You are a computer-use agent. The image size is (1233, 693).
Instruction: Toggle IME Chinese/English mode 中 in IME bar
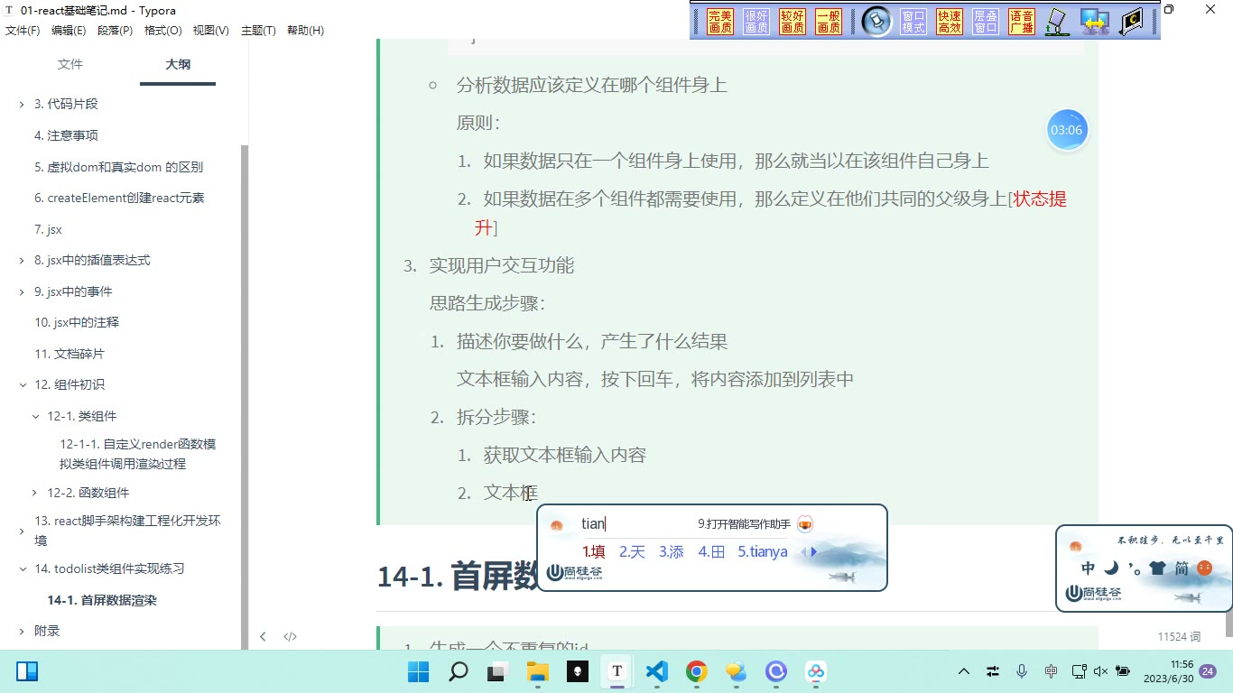point(1089,568)
